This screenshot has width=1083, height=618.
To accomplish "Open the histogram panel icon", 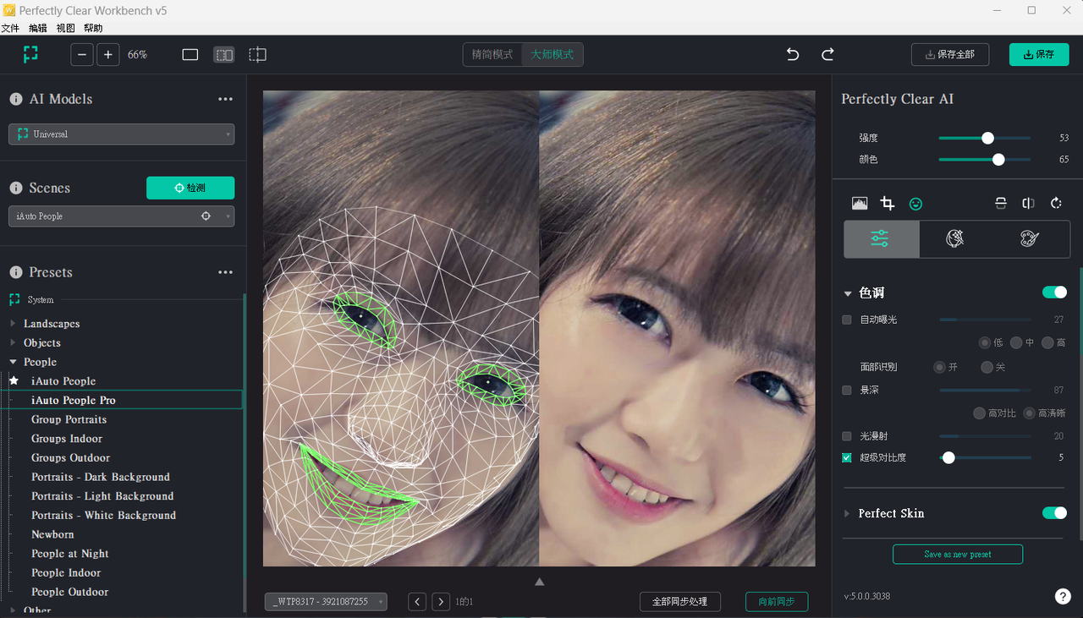I will tap(860, 203).
